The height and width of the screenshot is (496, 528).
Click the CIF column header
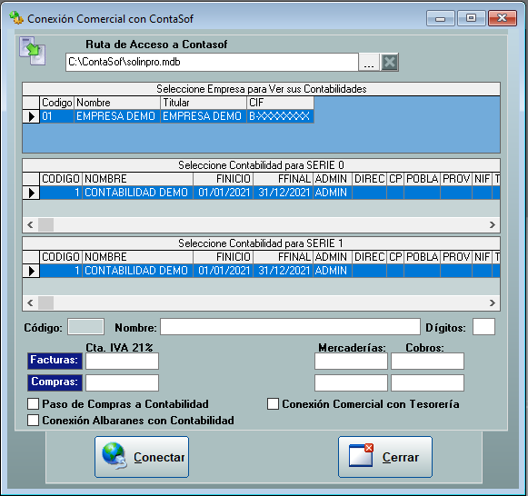click(281, 103)
